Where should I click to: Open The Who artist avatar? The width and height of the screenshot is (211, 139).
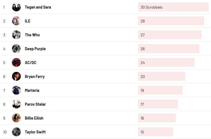16,35
